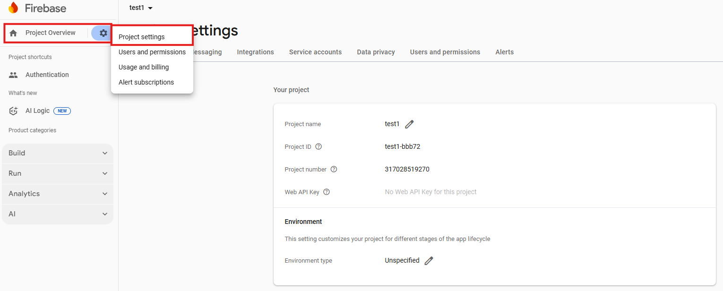Open Authentication in the sidebar shortcuts
The image size is (723, 291).
[x=47, y=75]
